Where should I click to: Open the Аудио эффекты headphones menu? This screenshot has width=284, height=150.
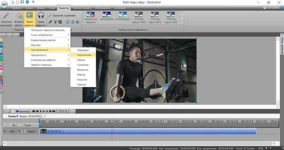[x=41, y=19]
